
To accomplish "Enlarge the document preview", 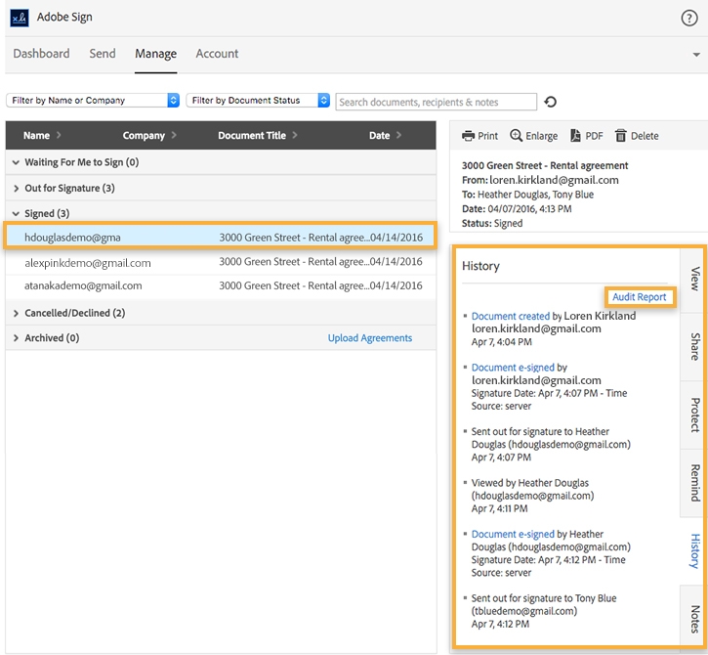I will click(x=533, y=136).
